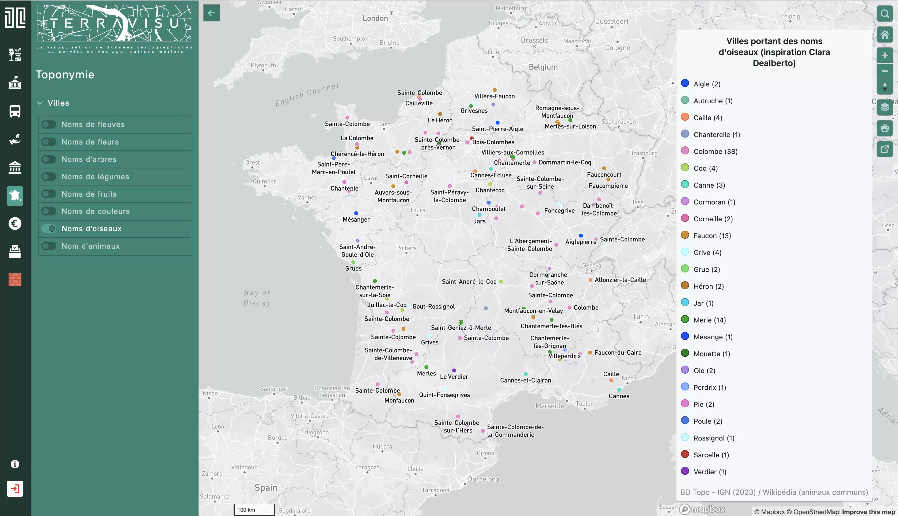Click the Allonzier-la-Caille orange map point
The height and width of the screenshot is (516, 898).
(591, 280)
